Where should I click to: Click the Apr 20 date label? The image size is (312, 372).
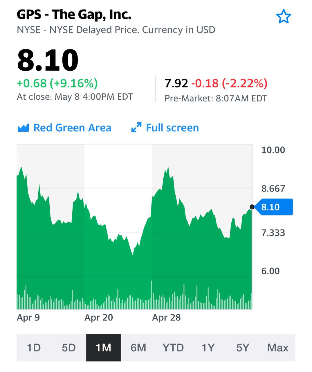pos(99,317)
